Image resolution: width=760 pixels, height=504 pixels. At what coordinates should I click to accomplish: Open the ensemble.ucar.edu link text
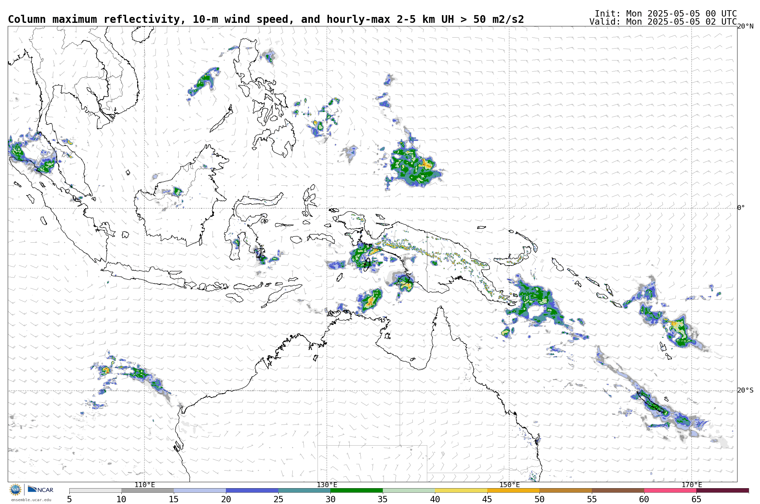[x=31, y=500]
